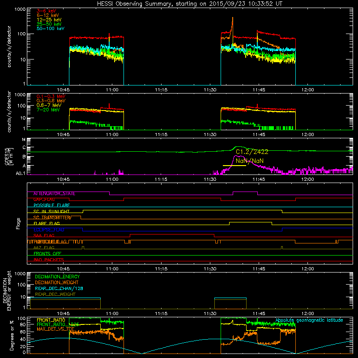This screenshot has width=358, height=358.
Task: Select the orange MAX_DET_VS_TOT legend label
Action: point(55,329)
